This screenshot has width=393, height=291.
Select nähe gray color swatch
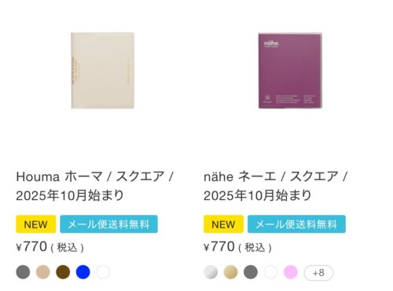tap(251, 272)
